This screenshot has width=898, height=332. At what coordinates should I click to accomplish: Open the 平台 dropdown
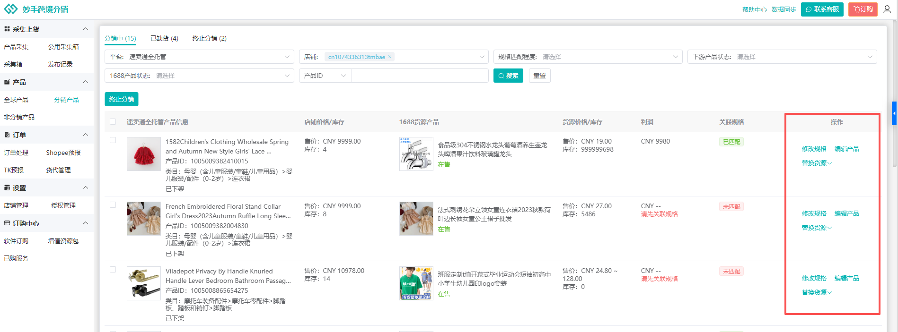[x=199, y=57]
